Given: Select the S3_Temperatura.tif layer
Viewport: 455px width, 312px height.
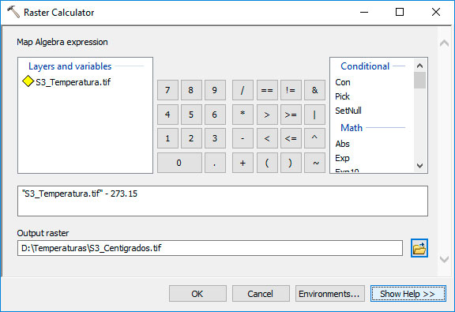Looking at the screenshot, I should click(66, 82).
